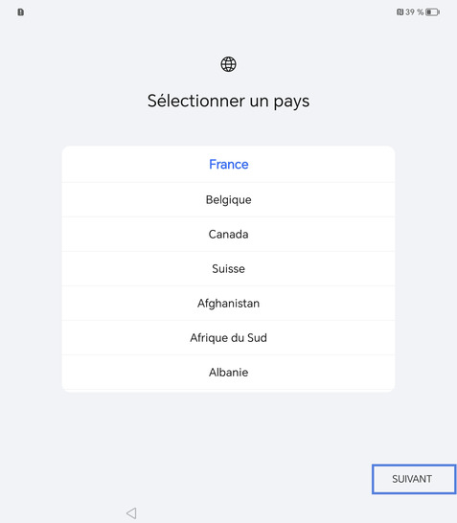Tap the 39 % battery percentage
Screen dimensions: 457x523
(x=414, y=12)
